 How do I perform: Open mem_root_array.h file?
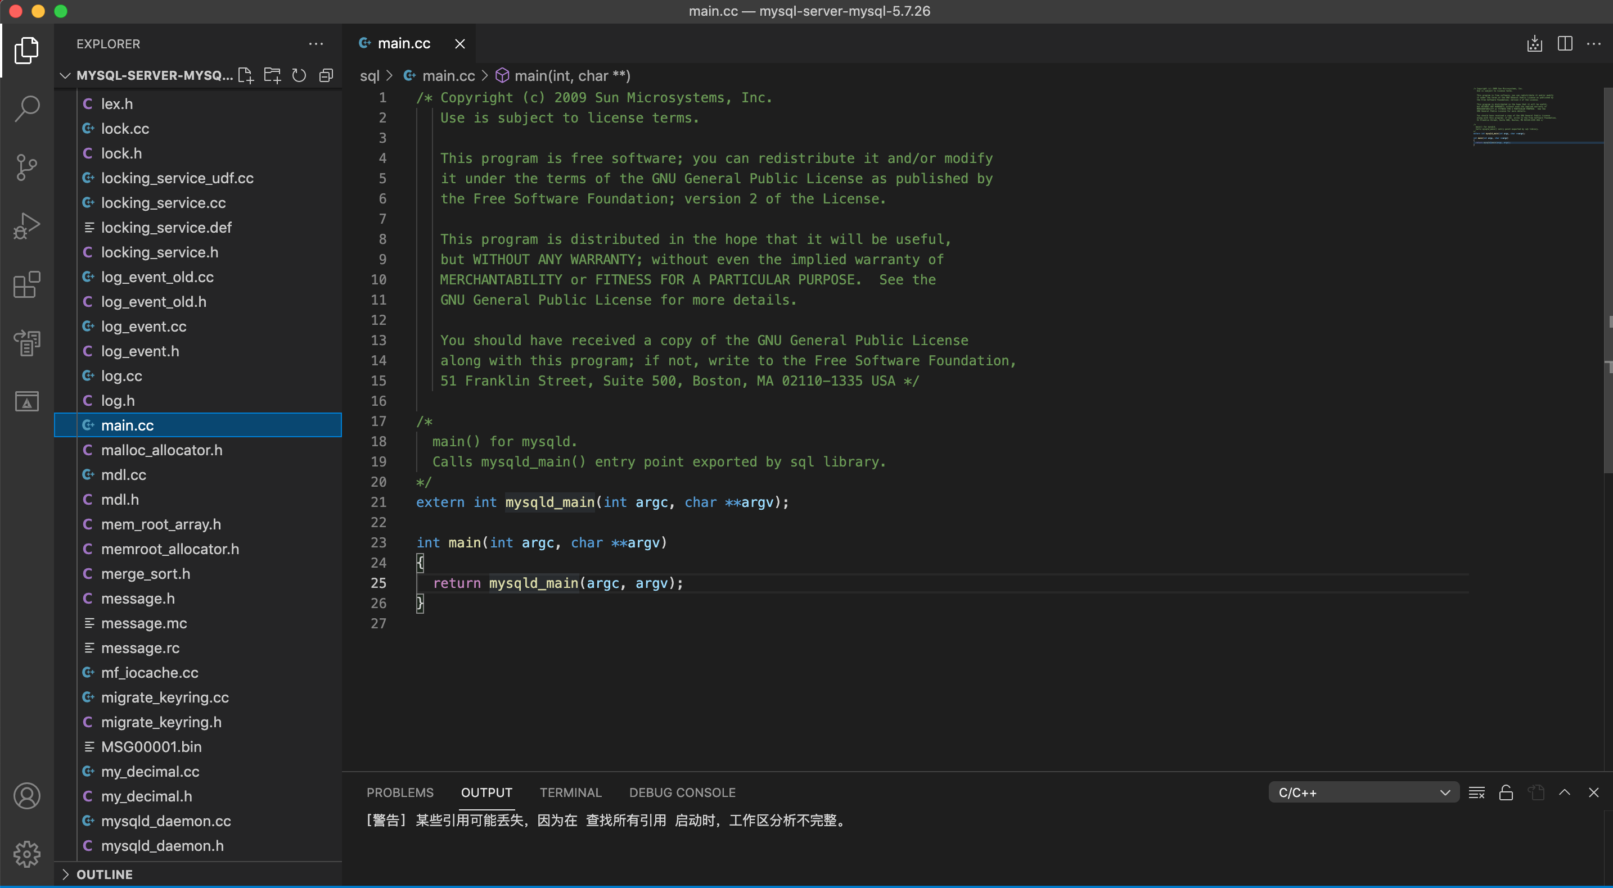[x=198, y=524]
